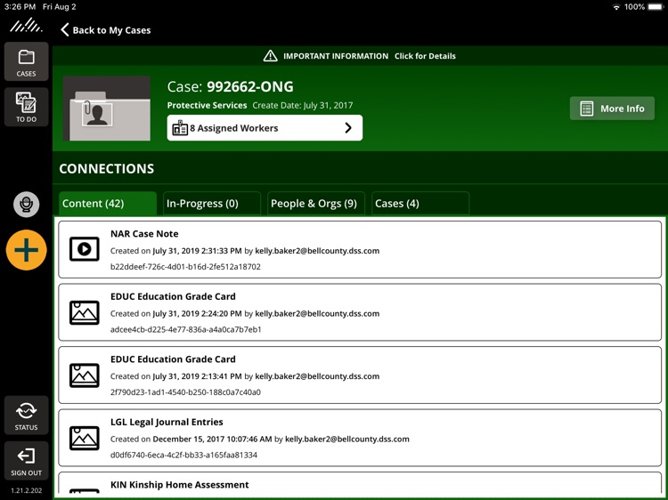The height and width of the screenshot is (500, 668).
Task: Tap the microphone dictation icon
Action: [x=27, y=205]
